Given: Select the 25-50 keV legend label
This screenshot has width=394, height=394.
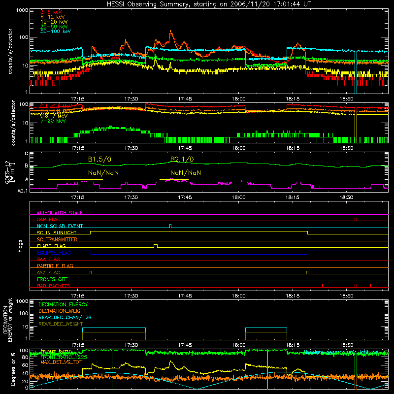Looking at the screenshot, I should click(54, 27).
